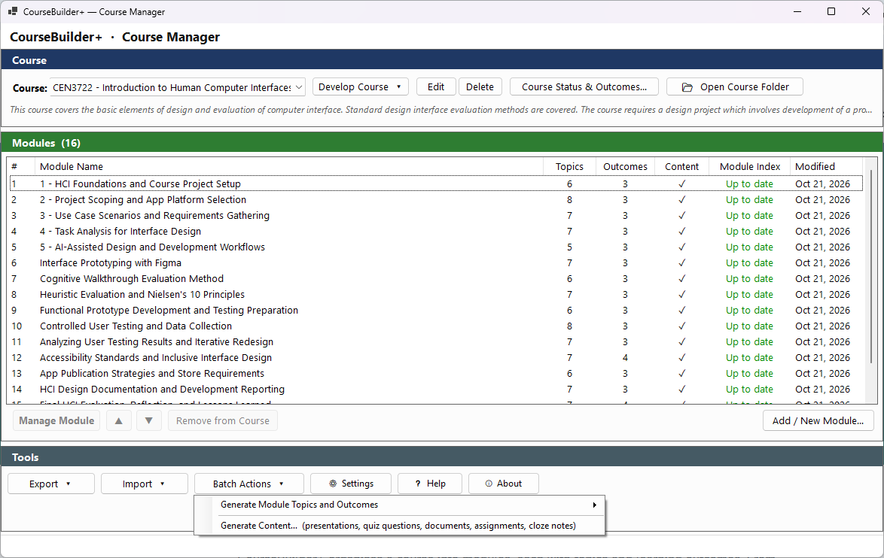Click the Edit course button

pos(436,86)
